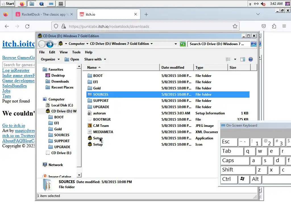Change view using the view icon
Screen dimensions: 291x218
228,59
